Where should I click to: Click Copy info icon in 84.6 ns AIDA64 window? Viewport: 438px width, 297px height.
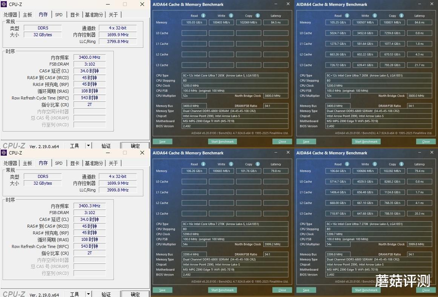pos(401,15)
